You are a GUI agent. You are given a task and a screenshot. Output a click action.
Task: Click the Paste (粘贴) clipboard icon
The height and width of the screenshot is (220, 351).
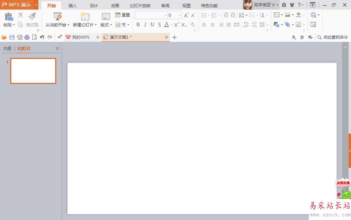[x=9, y=16]
